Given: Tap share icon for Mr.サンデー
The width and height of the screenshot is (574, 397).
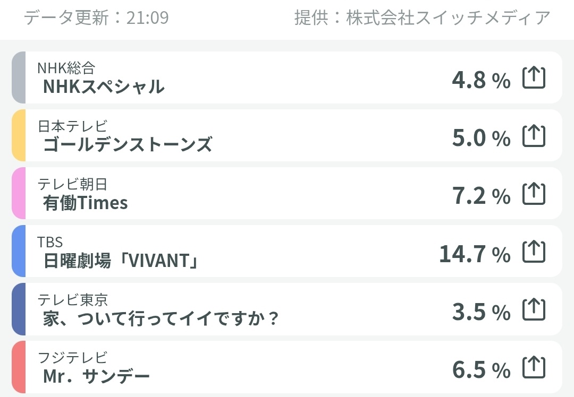Looking at the screenshot, I should (x=534, y=367).
